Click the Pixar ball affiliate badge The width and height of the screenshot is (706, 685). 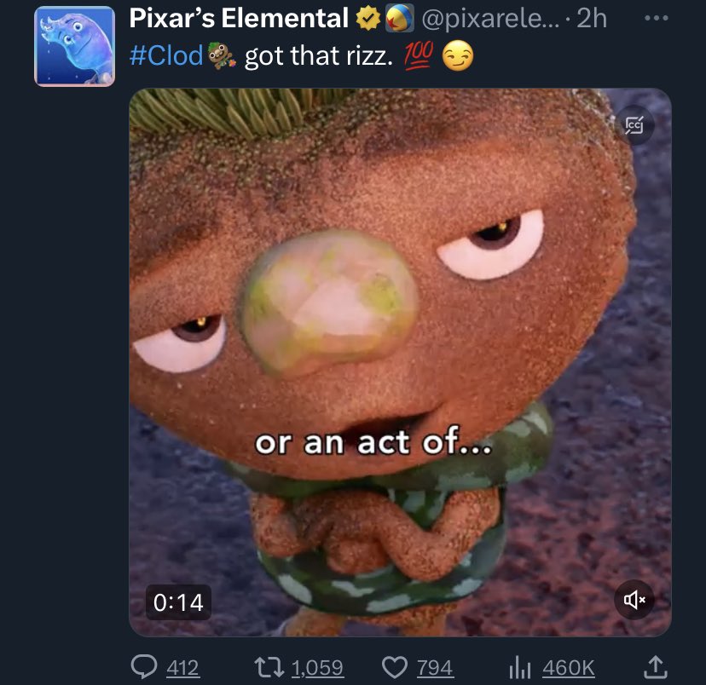click(400, 19)
